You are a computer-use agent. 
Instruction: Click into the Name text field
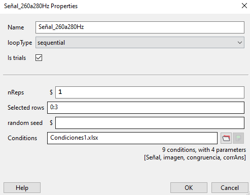140,27
